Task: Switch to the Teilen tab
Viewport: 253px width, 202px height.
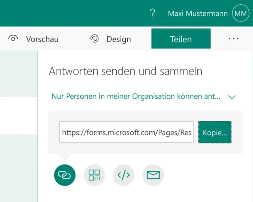Action: (x=181, y=39)
